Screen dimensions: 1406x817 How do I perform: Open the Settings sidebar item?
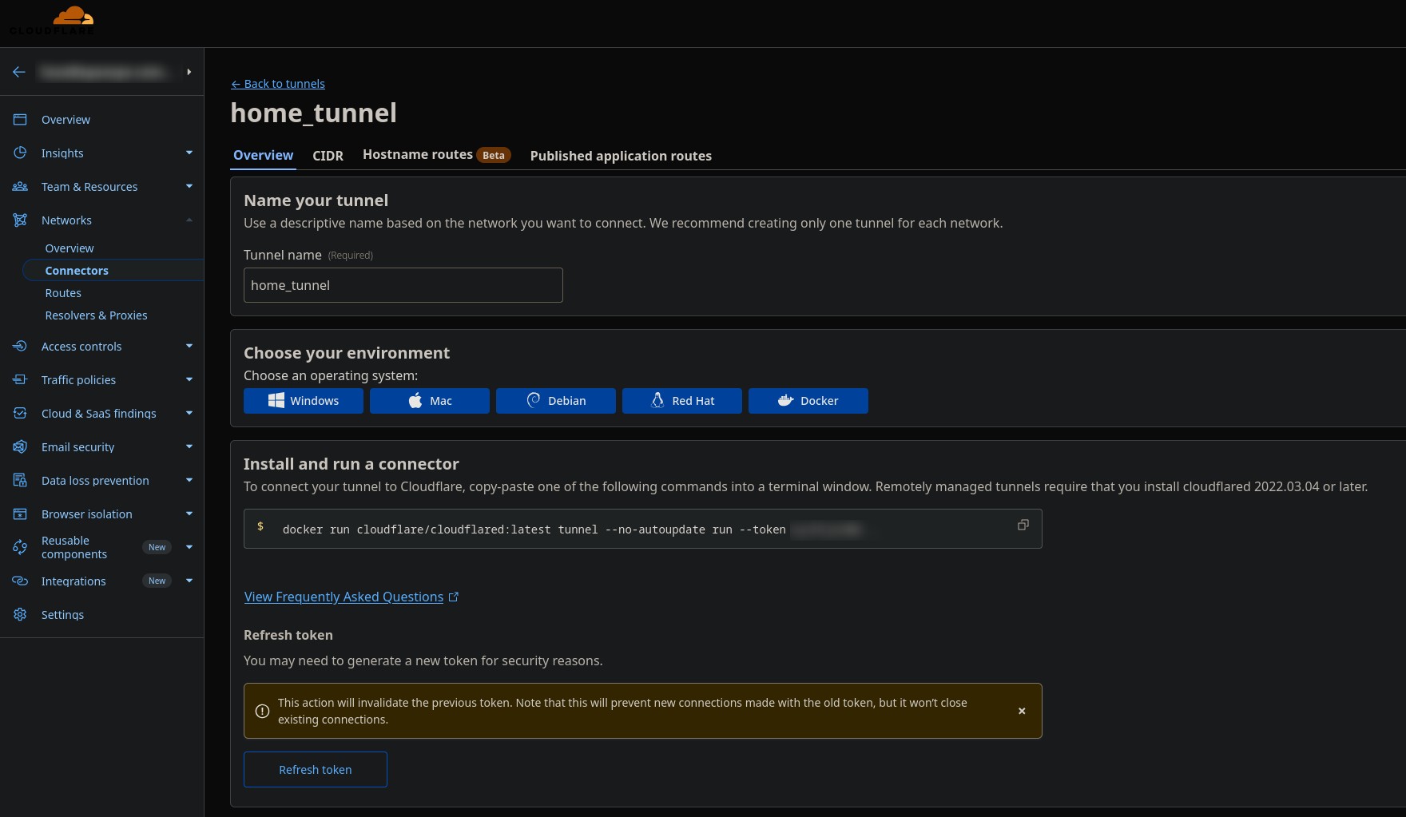(x=62, y=615)
